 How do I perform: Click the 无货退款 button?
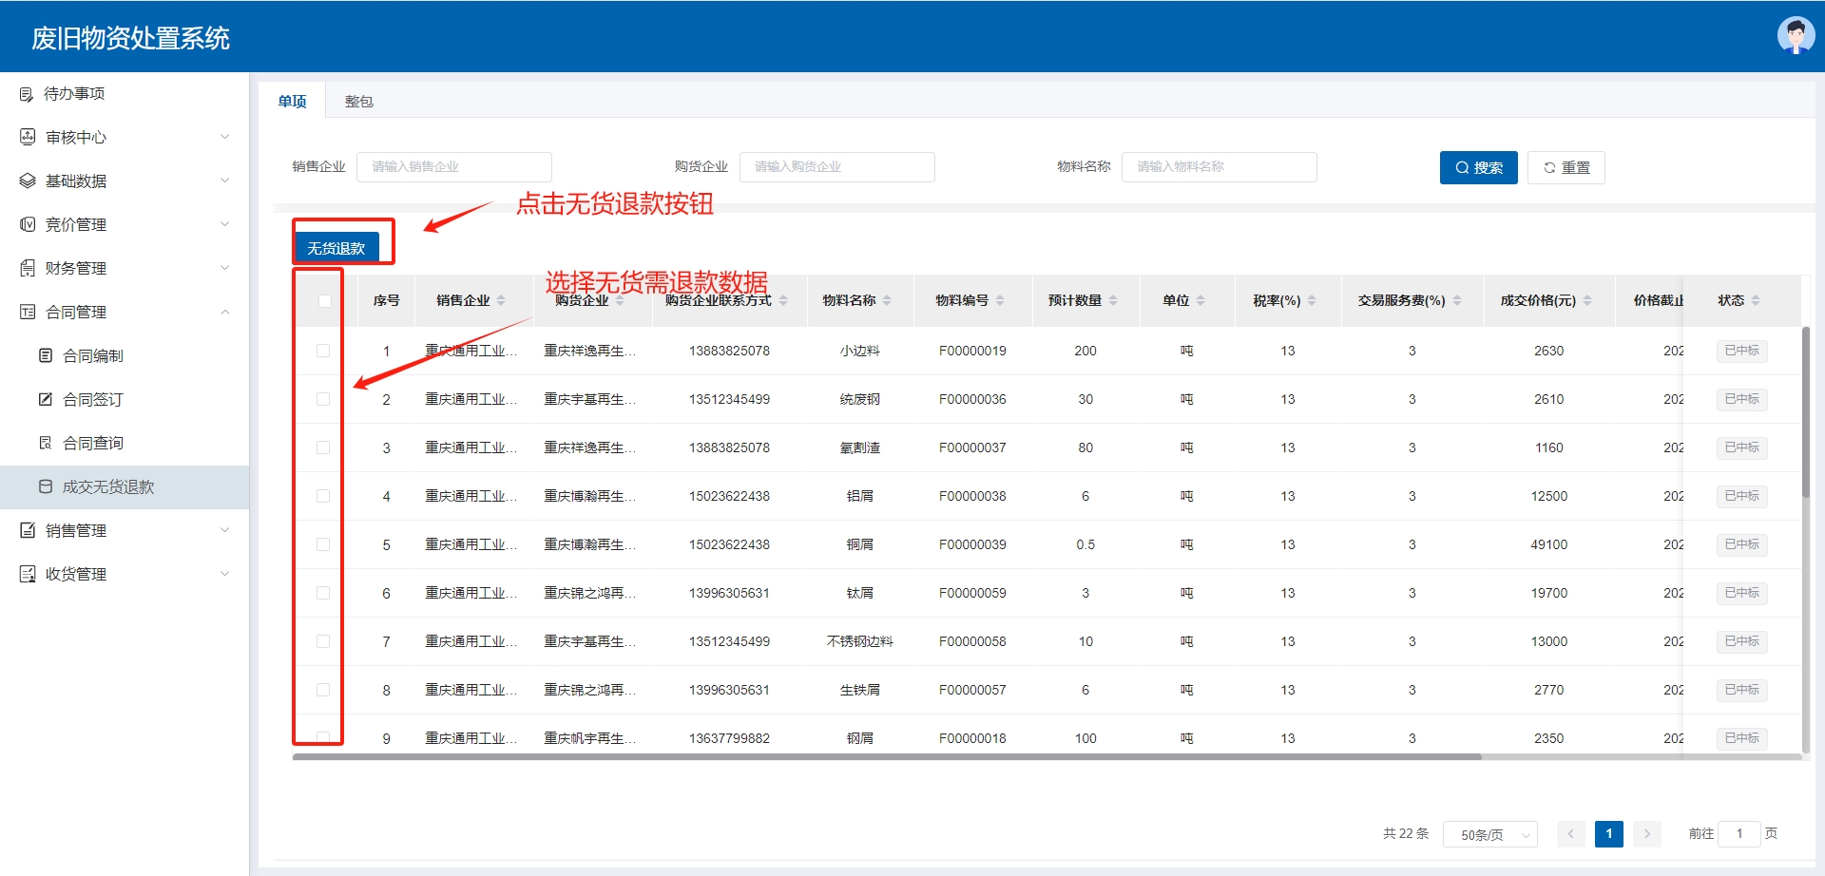[x=336, y=248]
